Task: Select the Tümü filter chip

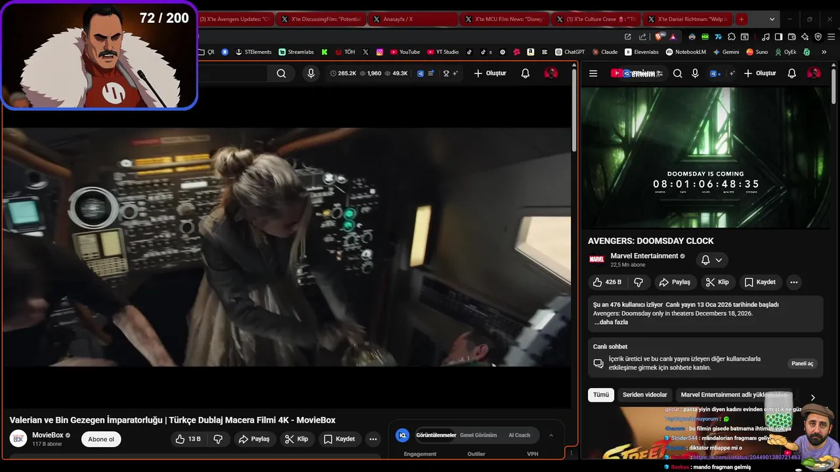Action: point(601,395)
